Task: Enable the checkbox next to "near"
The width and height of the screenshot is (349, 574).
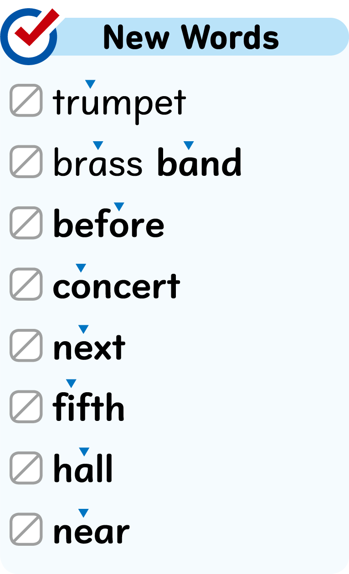Action: 26,529
